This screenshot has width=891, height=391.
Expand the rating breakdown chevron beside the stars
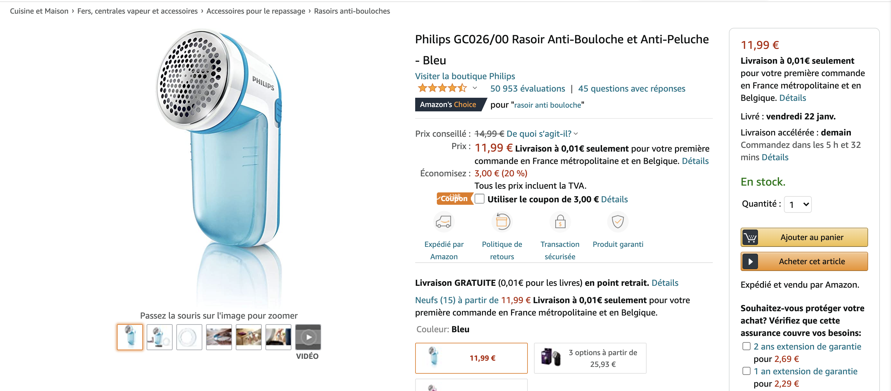tap(475, 88)
